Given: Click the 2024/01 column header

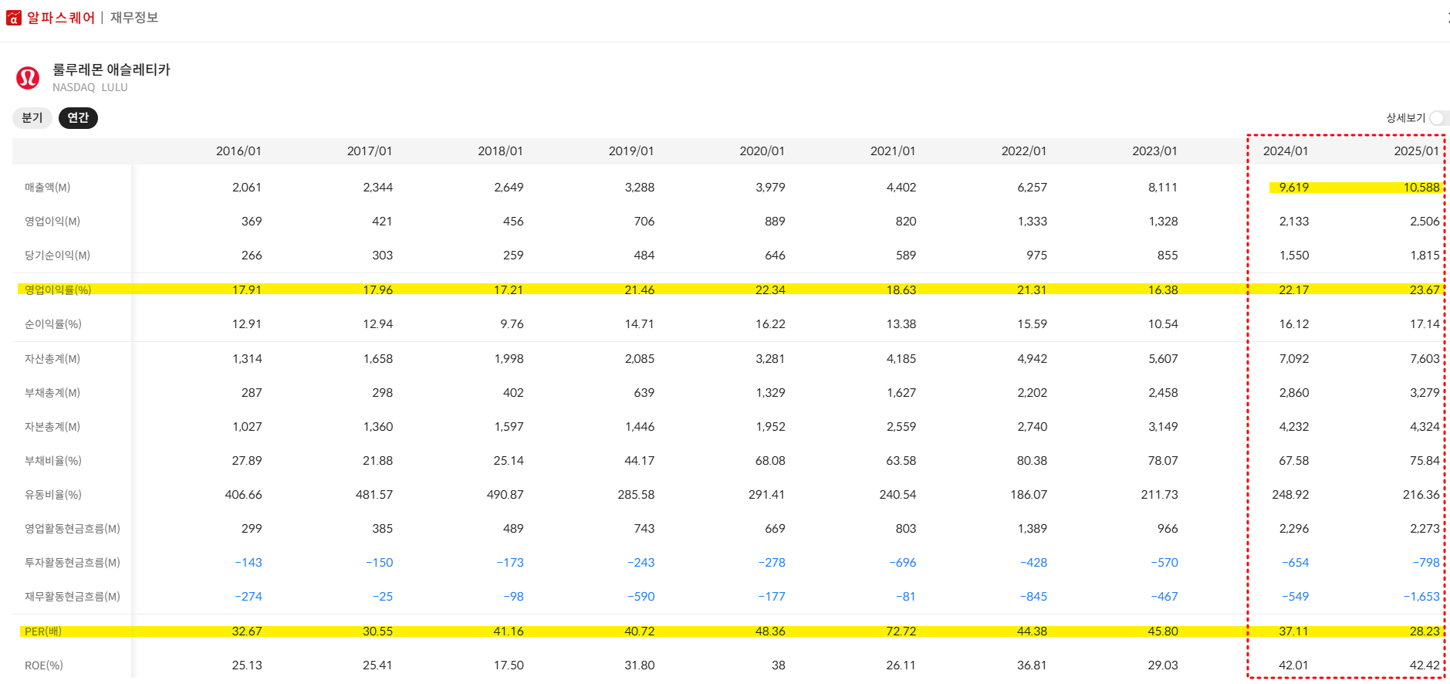Looking at the screenshot, I should pos(1286,151).
